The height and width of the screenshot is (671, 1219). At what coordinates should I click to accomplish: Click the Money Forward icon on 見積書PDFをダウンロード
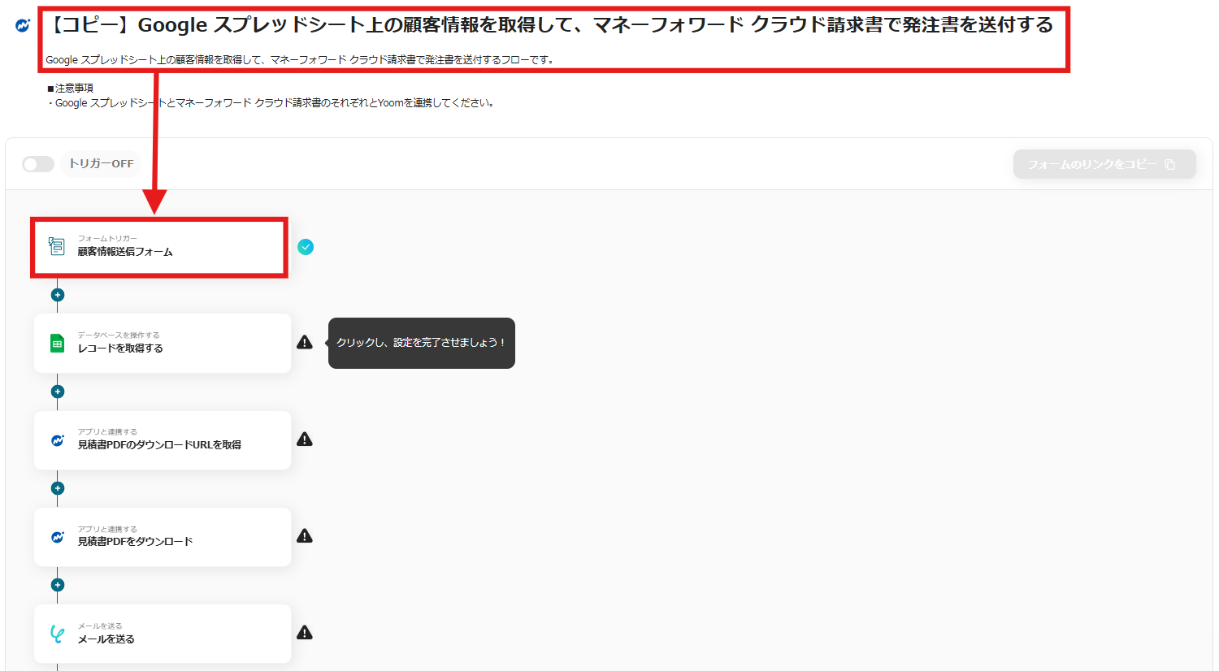click(58, 537)
